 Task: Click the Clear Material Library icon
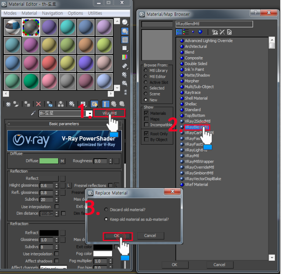click(x=230, y=32)
